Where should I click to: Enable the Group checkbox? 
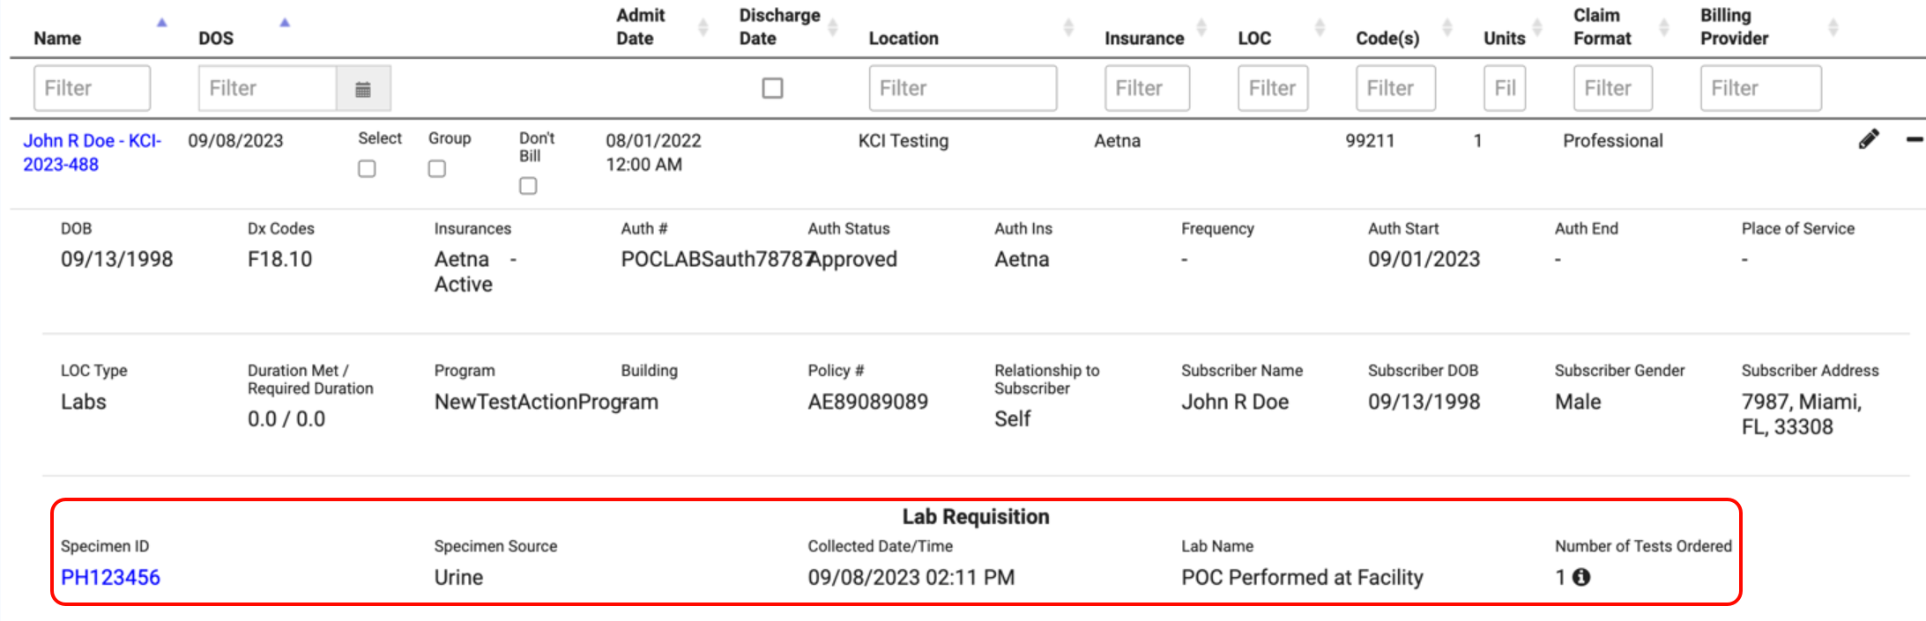(436, 168)
